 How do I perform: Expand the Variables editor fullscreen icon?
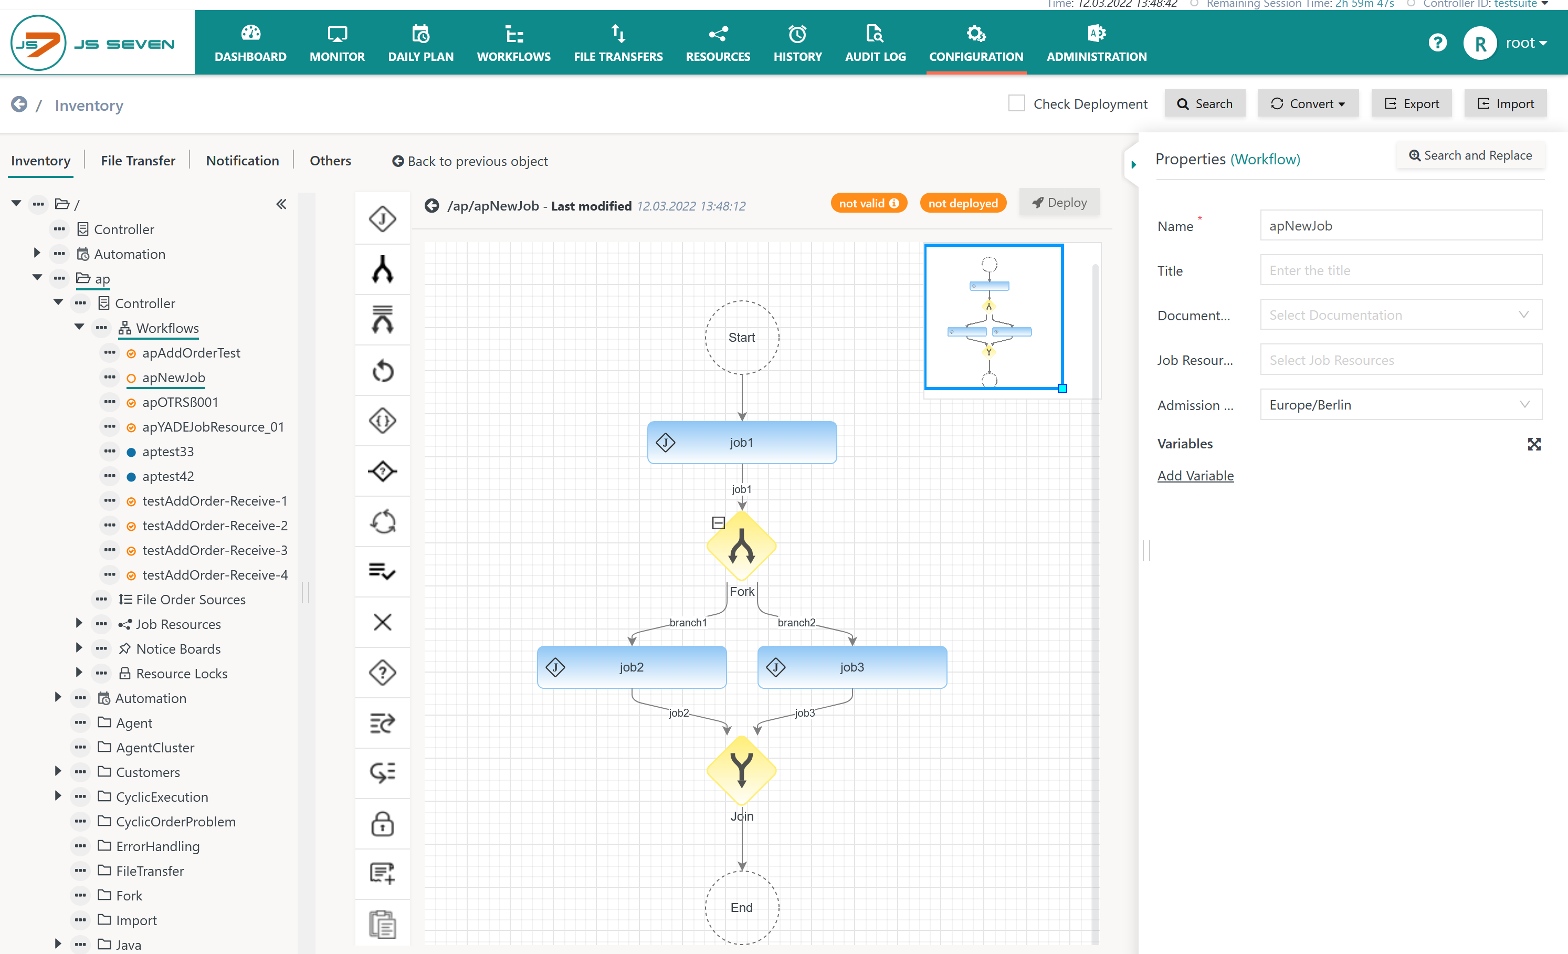1534,444
